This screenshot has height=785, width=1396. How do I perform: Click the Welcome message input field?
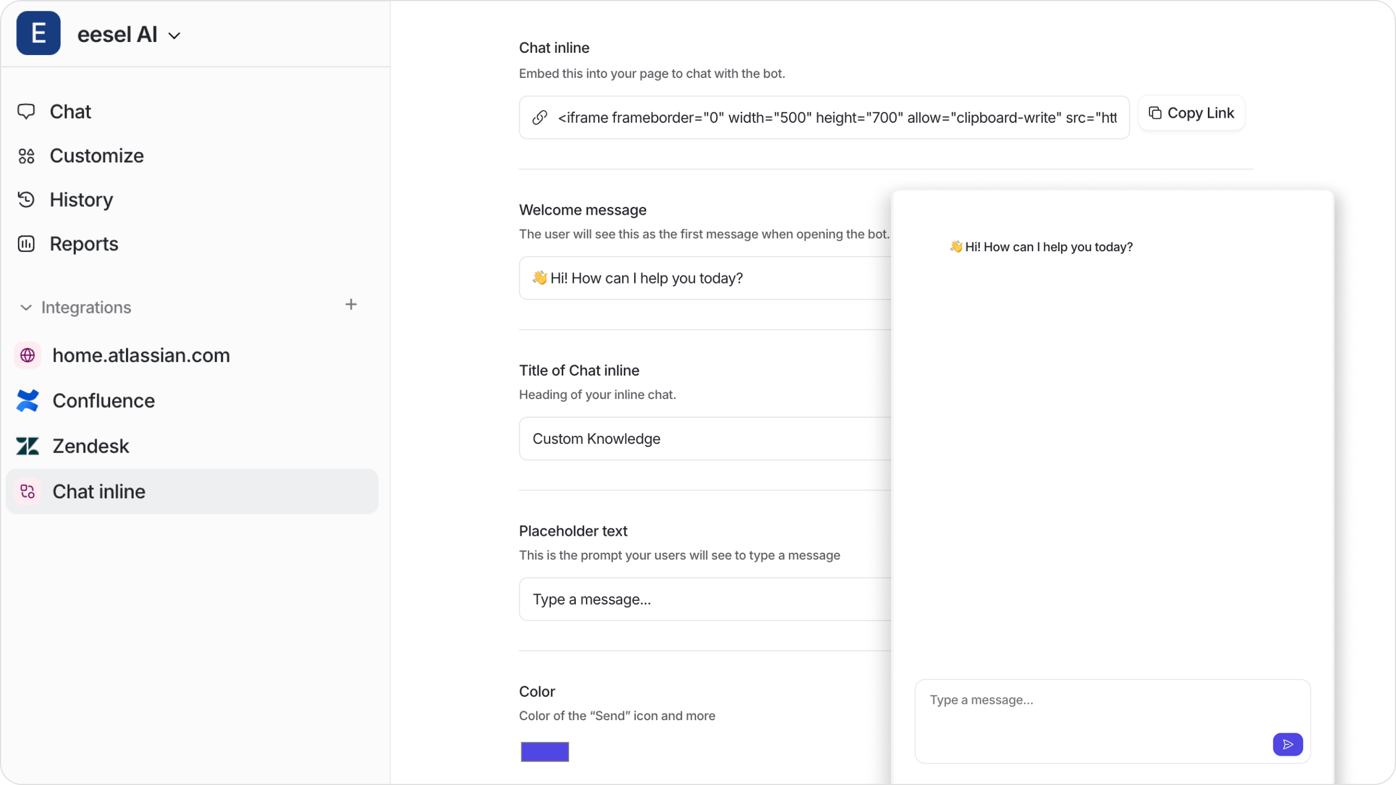pos(704,277)
